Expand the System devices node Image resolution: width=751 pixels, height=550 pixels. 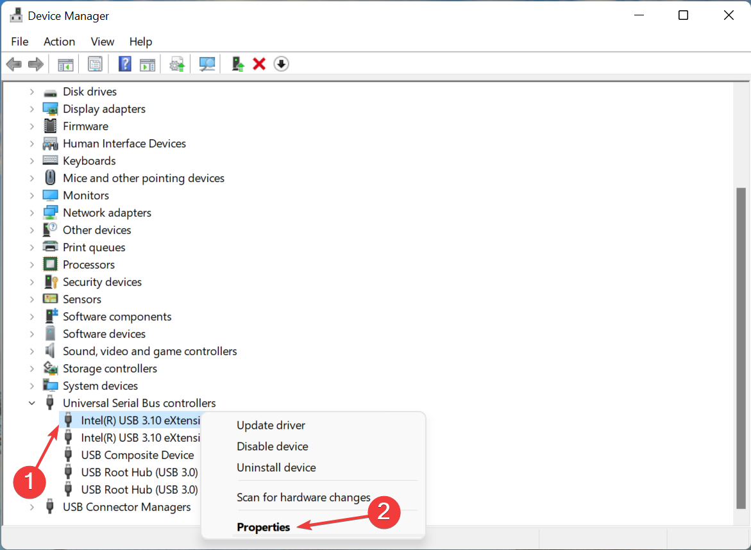pos(31,386)
